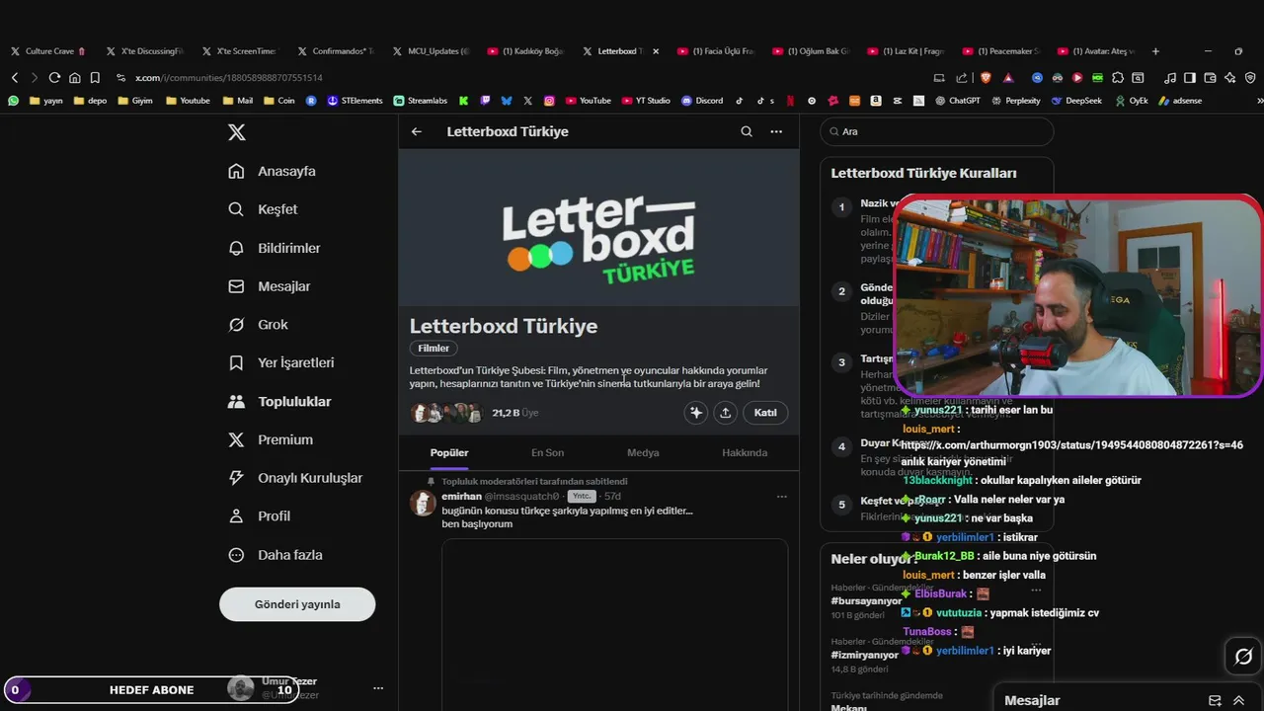Click the x.com address bar URL
Viewport: 1264px width, 711px height.
[229, 77]
